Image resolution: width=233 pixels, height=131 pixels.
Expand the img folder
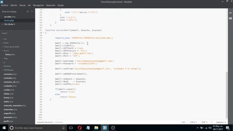5,59
